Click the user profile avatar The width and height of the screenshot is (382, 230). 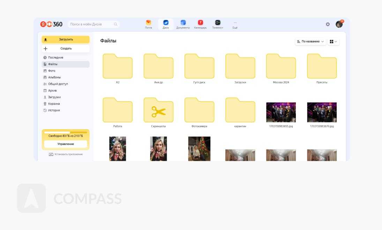(339, 24)
